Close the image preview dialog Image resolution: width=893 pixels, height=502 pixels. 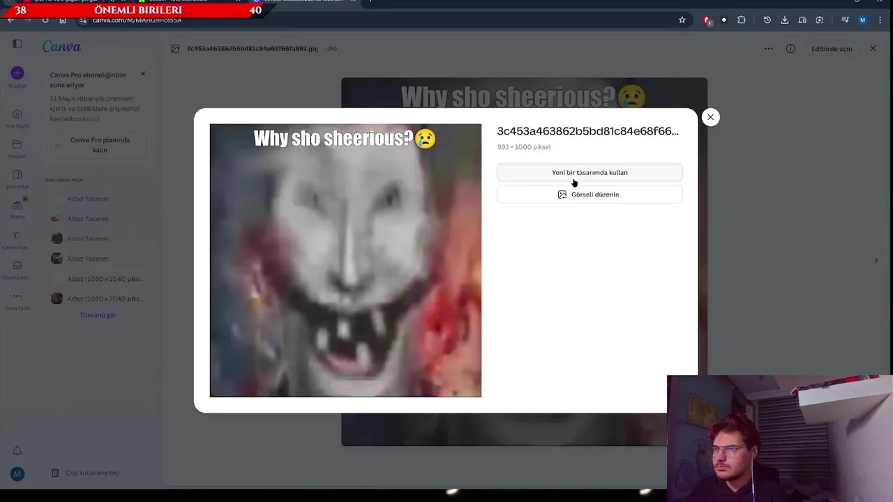[x=710, y=117]
